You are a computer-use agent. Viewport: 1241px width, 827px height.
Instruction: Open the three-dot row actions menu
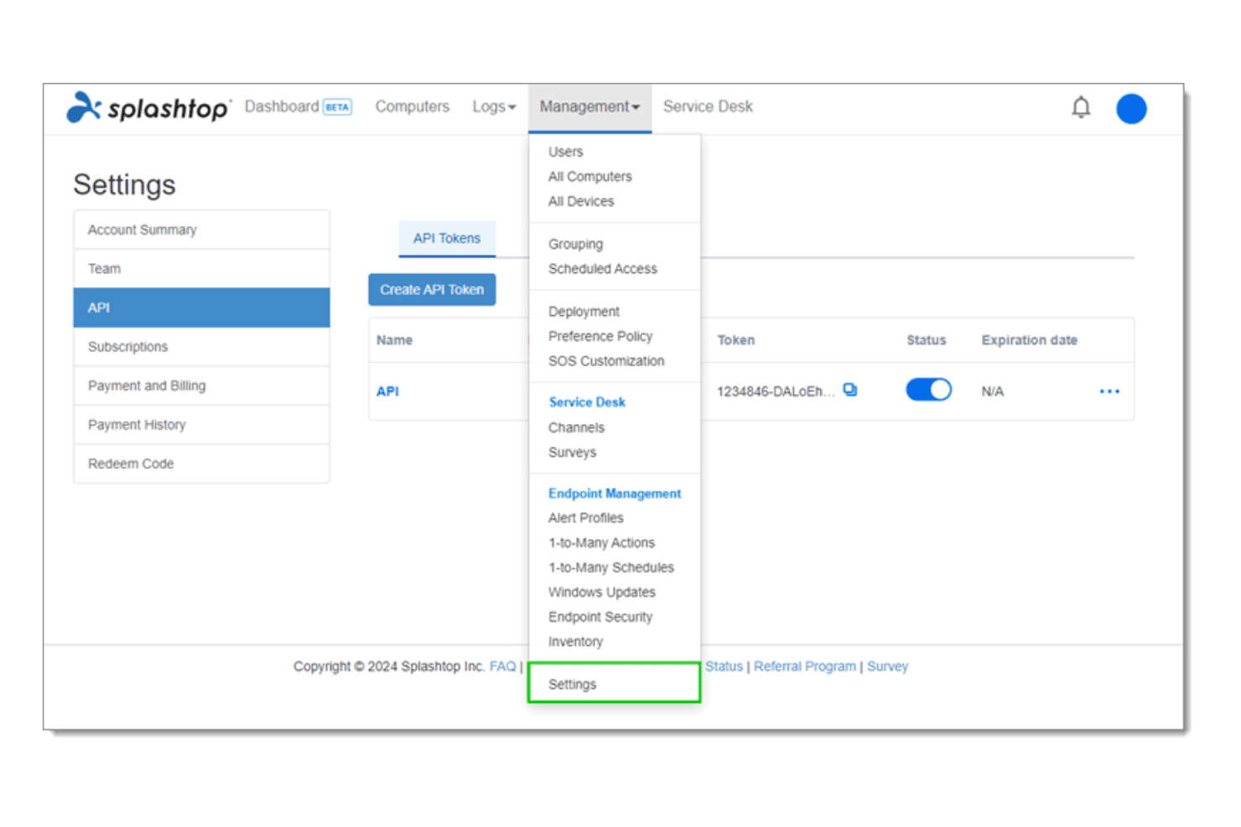pos(1109,391)
